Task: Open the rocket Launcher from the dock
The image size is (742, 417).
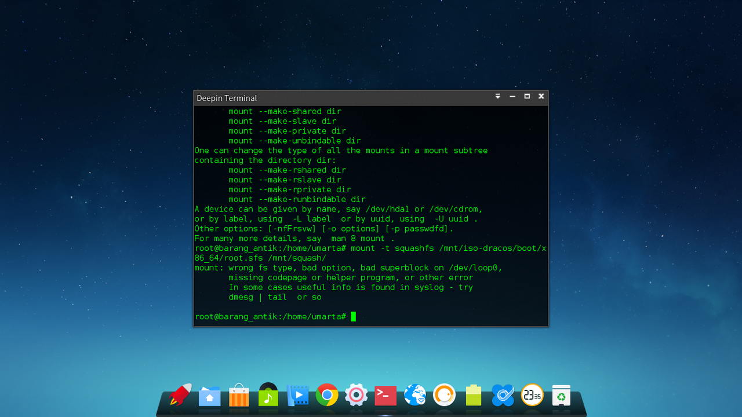Action: [179, 396]
